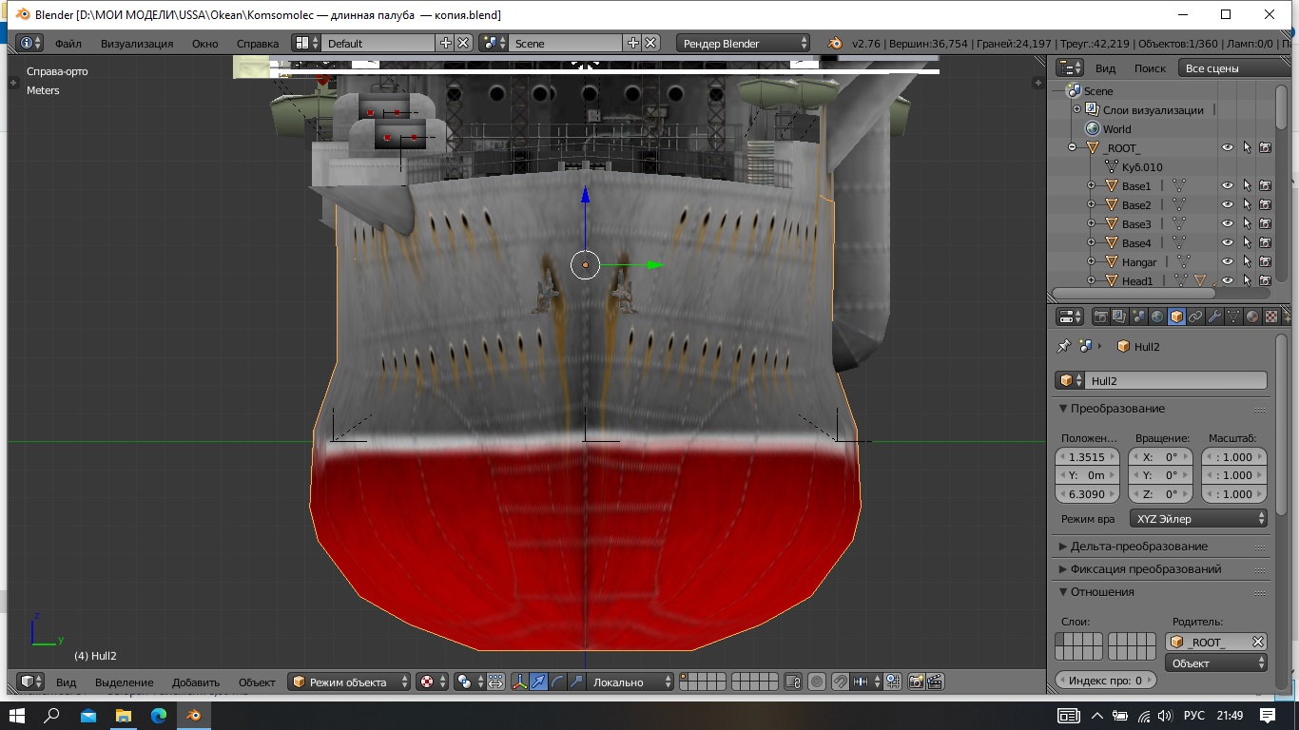Viewport: 1299px width, 730px height.
Task: Select the Material properties tab
Action: pos(1252,317)
